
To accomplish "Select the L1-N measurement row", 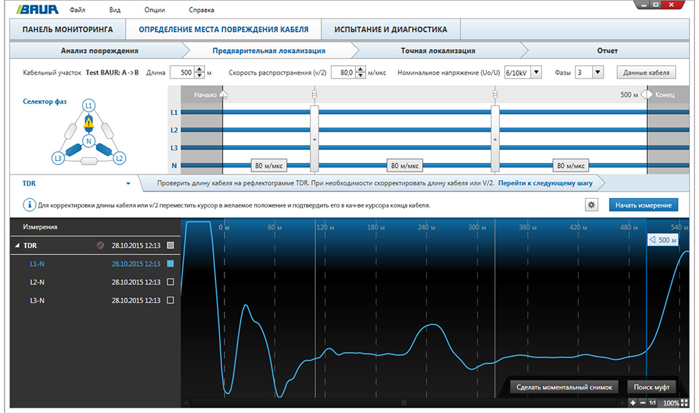I will point(95,264).
